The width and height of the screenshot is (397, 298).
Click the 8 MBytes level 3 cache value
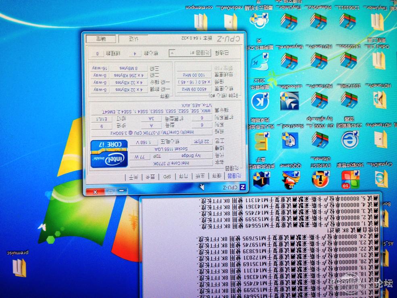pyautogui.click(x=129, y=68)
